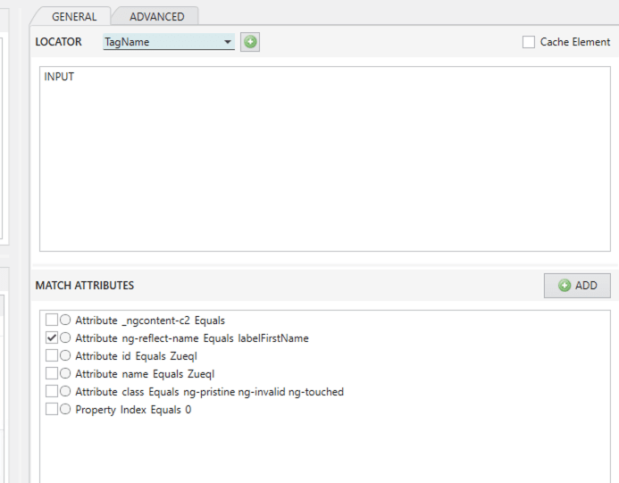Check the class ng-pristine attribute checkbox
The image size is (619, 483).
click(52, 391)
